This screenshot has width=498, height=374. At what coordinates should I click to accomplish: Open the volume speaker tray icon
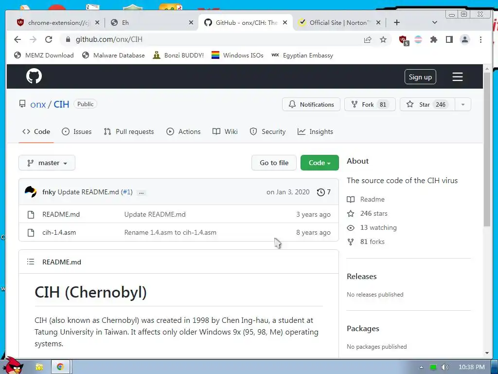[445, 367]
